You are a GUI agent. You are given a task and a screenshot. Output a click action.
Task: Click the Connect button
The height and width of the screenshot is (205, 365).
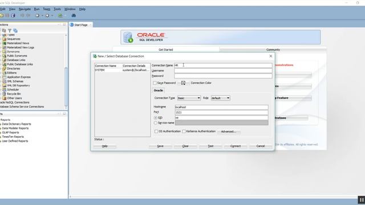[x=236, y=146]
